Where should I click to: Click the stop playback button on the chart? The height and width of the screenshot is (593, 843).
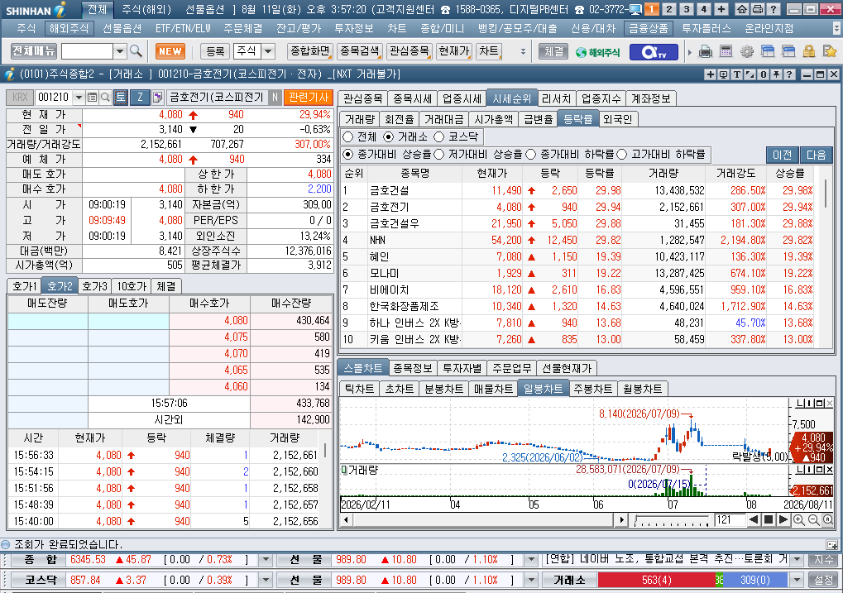point(769,520)
